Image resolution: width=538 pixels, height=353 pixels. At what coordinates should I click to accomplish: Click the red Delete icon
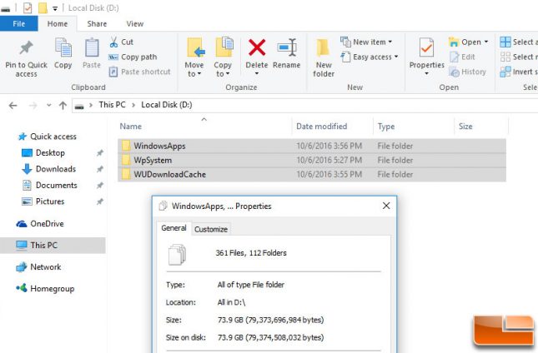point(257,47)
